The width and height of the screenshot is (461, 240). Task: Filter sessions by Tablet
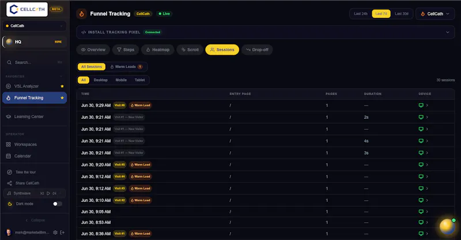[139, 80]
